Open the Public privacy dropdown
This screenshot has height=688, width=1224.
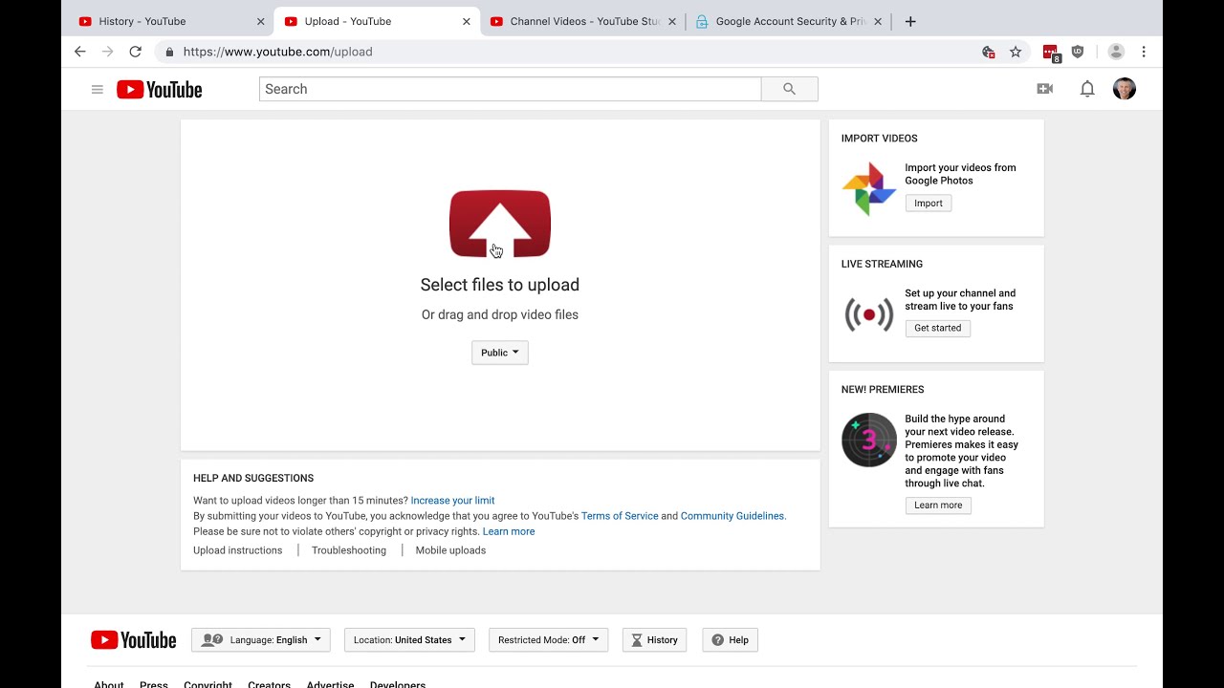[500, 353]
